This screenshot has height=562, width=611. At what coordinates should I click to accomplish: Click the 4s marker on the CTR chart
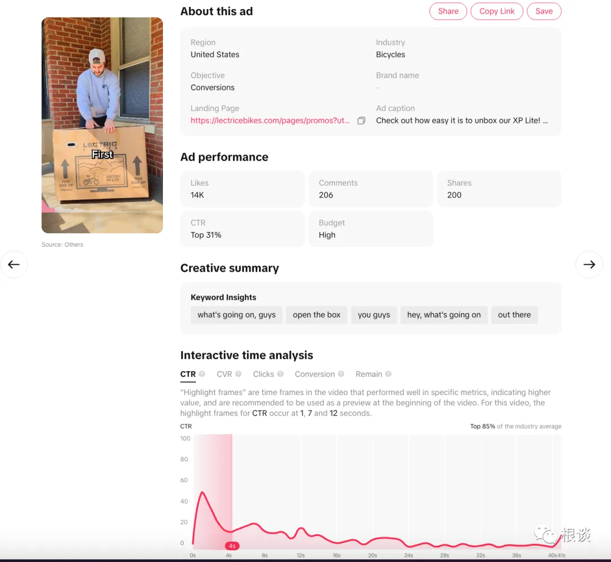233,546
